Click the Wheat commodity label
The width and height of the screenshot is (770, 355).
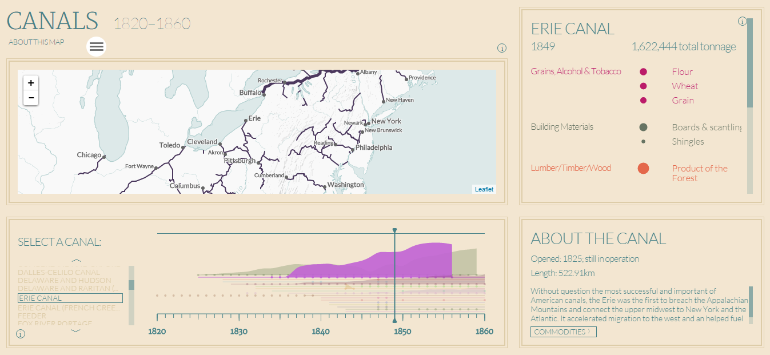(685, 86)
